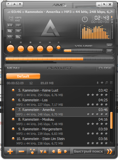Image resolution: width=118 pixels, height=160 pixels.
Task: Click the orange bullet beside Keine Lust
Action: [13, 90]
